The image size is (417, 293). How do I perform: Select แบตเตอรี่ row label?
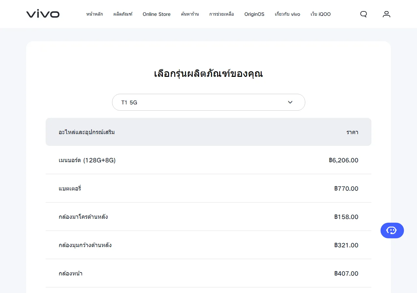[x=70, y=188]
